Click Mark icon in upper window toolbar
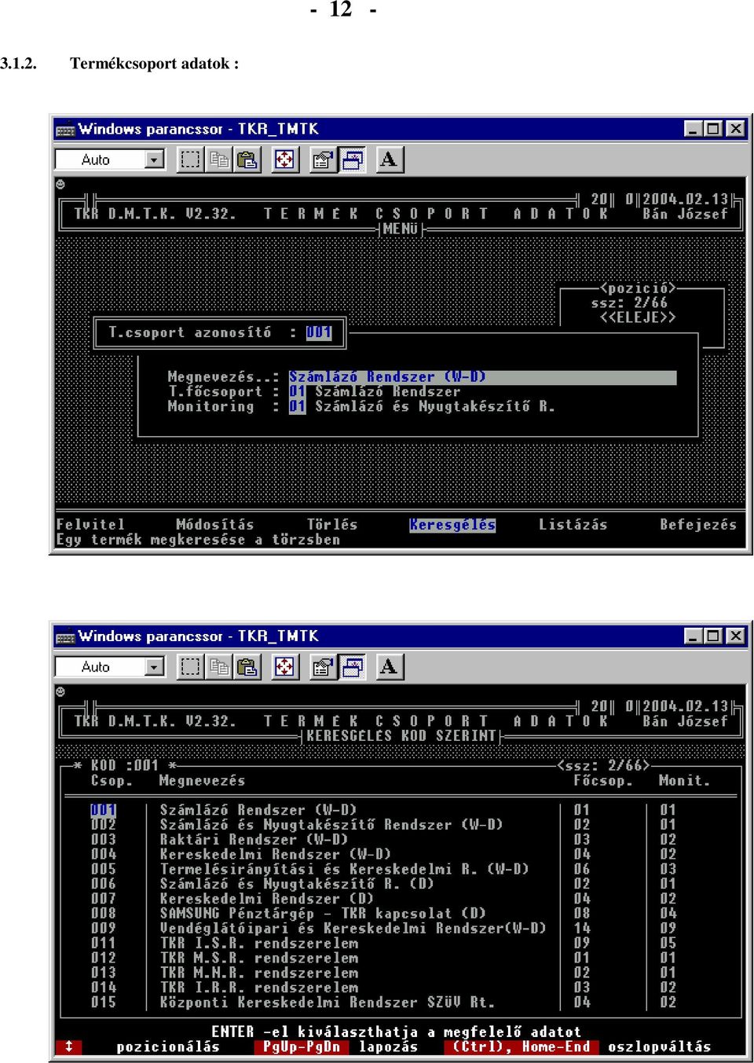 point(190,159)
